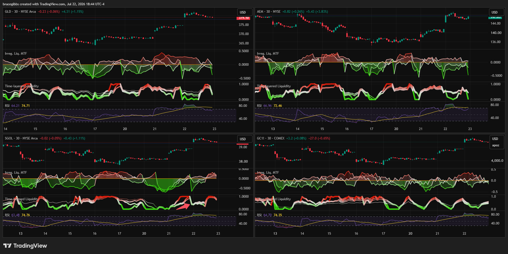Click Time-layered Liquidity label in GC1! chart
The image size is (508, 254).
tap(274, 199)
